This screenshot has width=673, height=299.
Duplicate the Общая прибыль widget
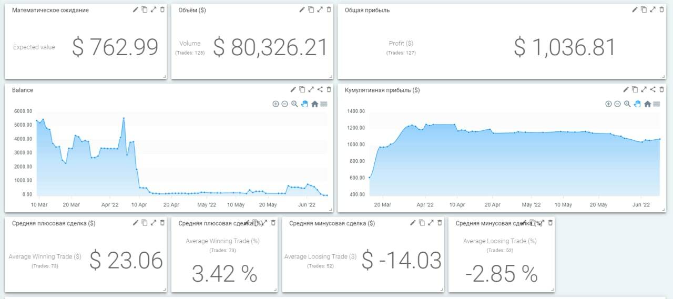pos(644,9)
